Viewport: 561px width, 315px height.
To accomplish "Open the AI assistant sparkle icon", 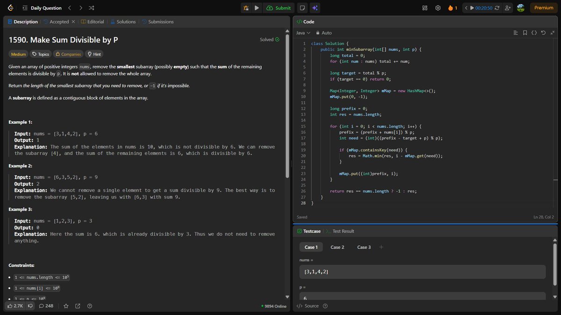I will 315,7.
